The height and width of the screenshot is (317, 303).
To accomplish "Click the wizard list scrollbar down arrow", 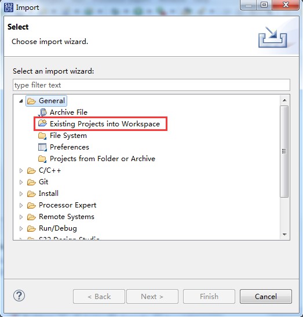I will 284,235.
